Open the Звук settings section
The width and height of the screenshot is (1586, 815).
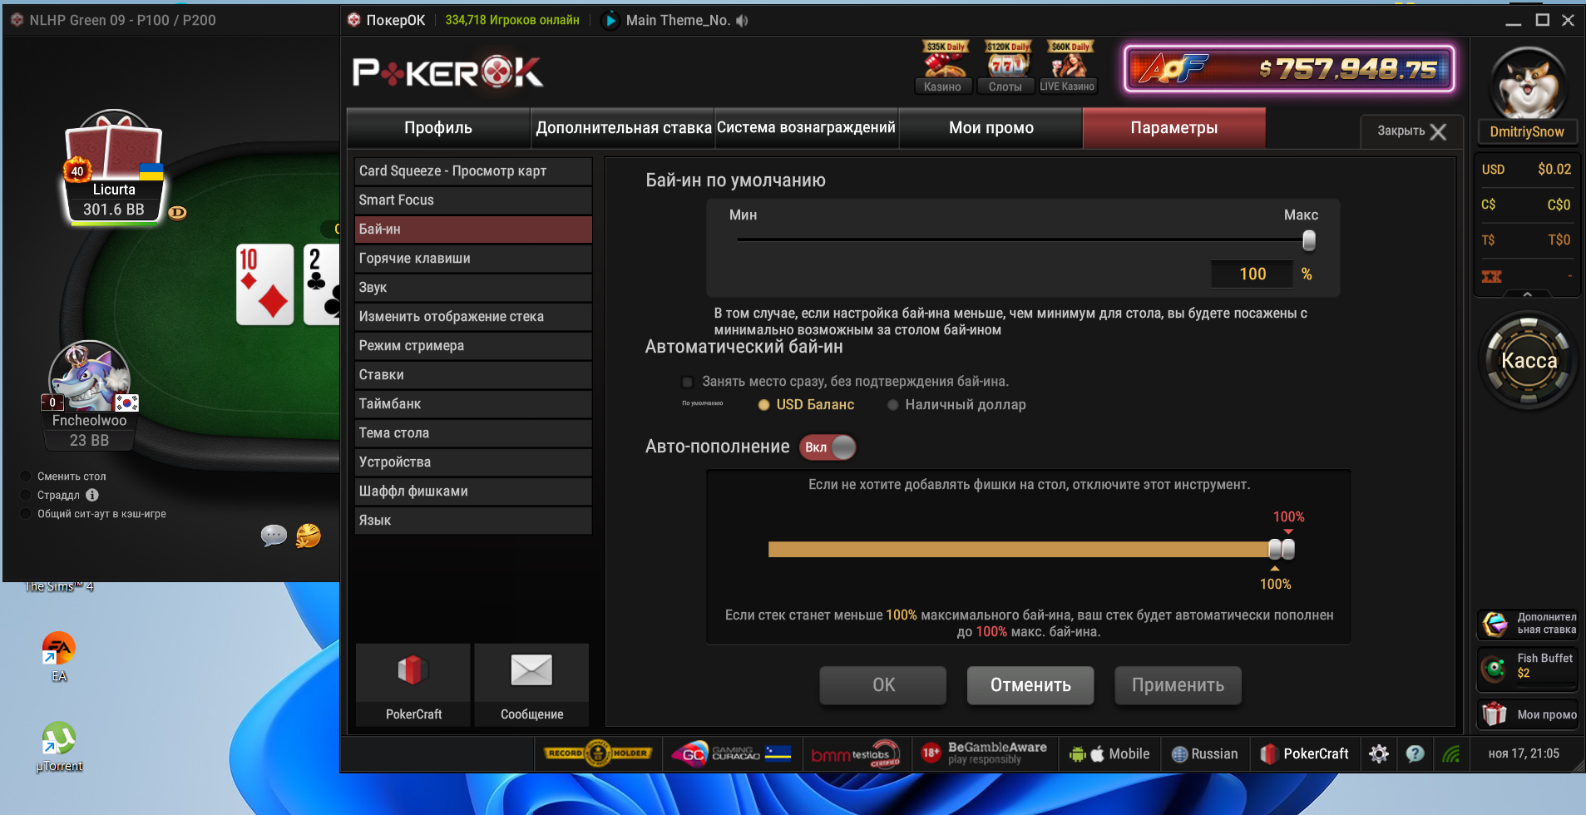click(473, 288)
